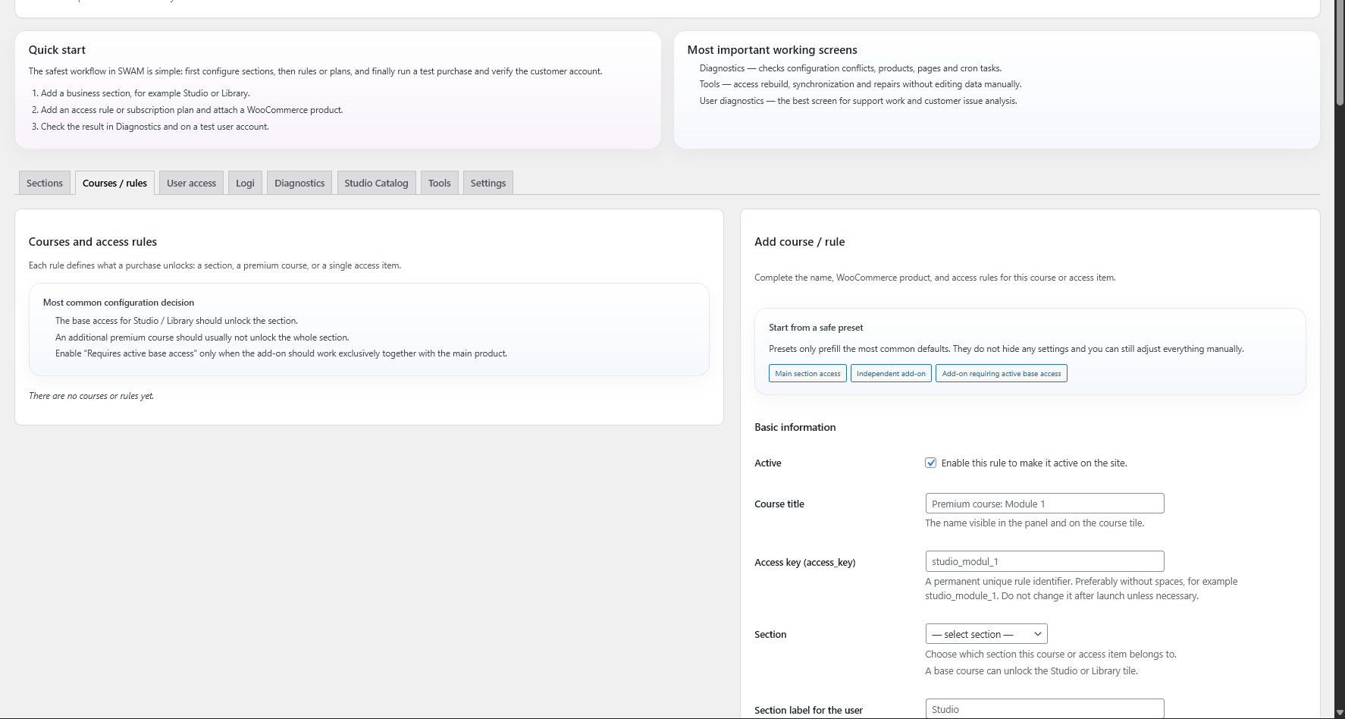Open the User access tab
Image resolution: width=1345 pixels, height=719 pixels.
(x=191, y=183)
